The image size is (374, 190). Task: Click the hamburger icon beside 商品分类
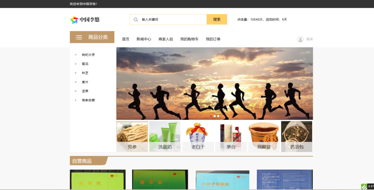tap(79, 37)
